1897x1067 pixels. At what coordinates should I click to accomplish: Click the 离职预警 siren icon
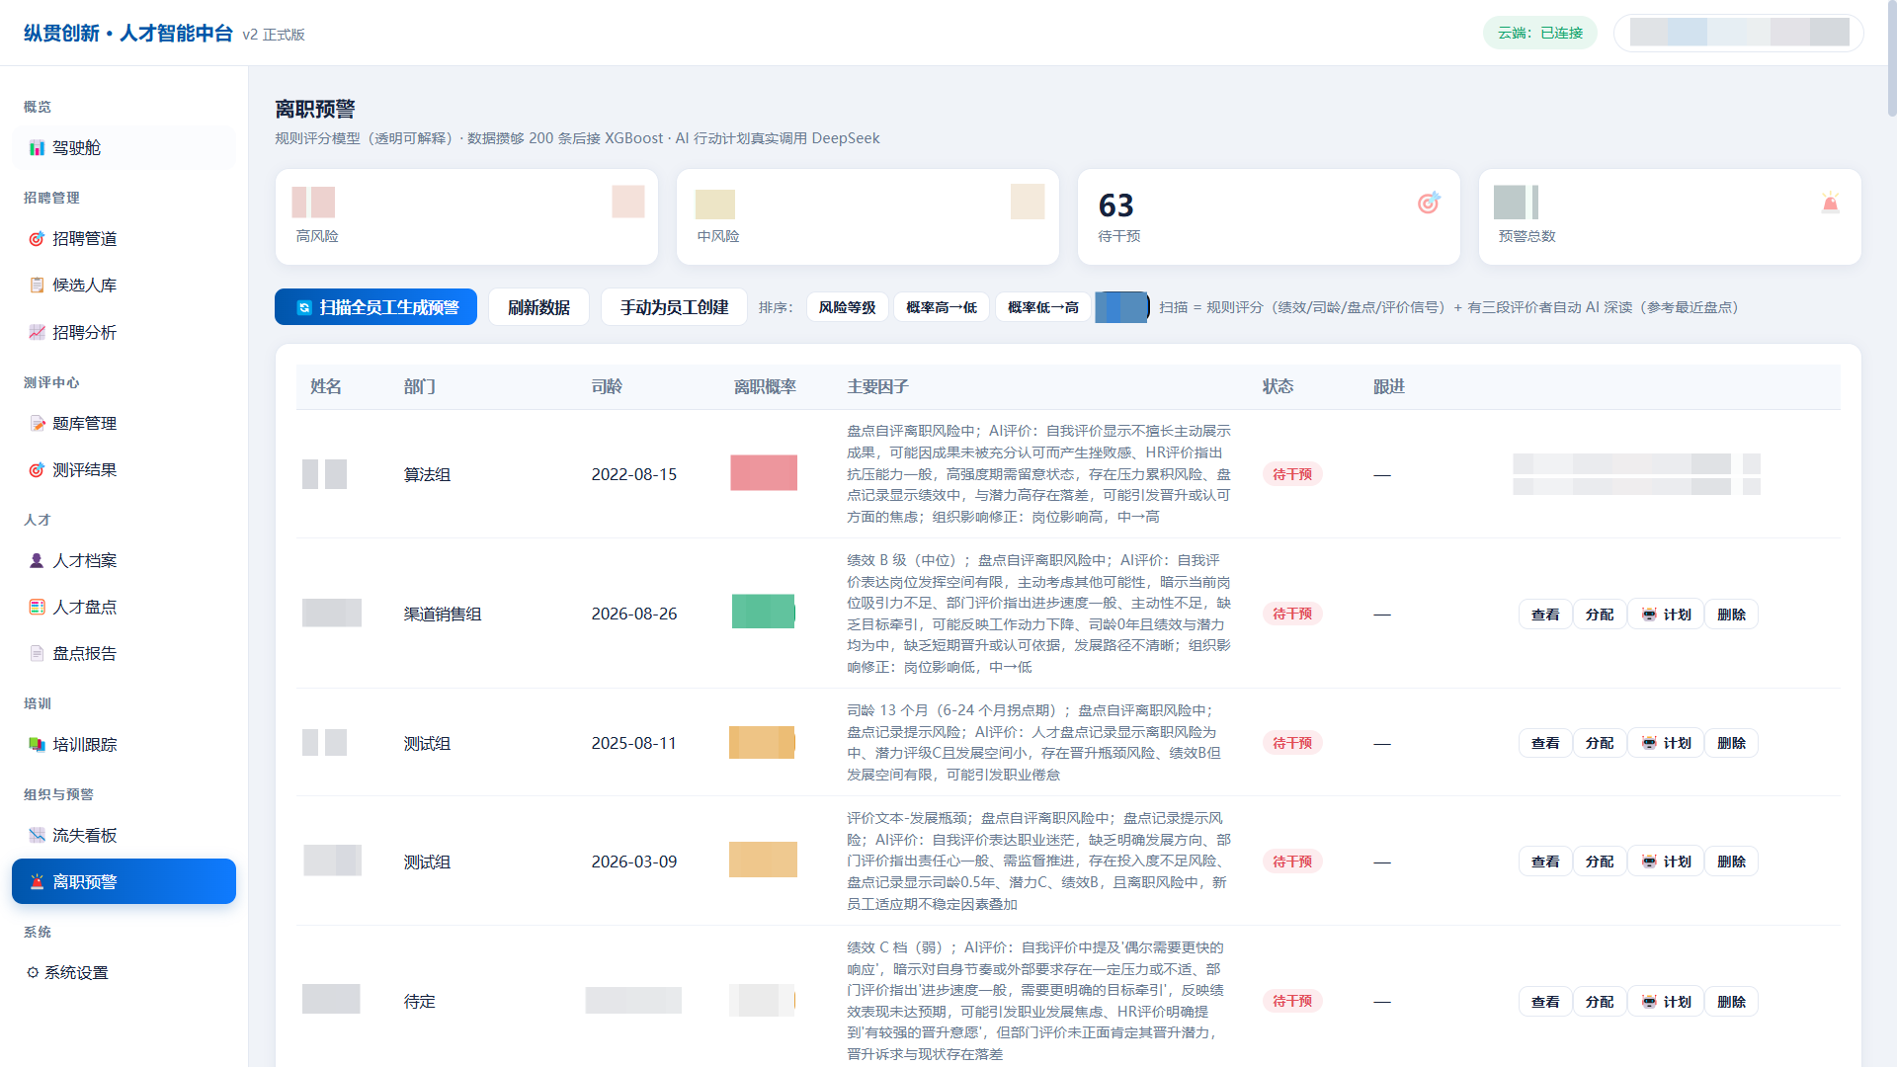(37, 882)
